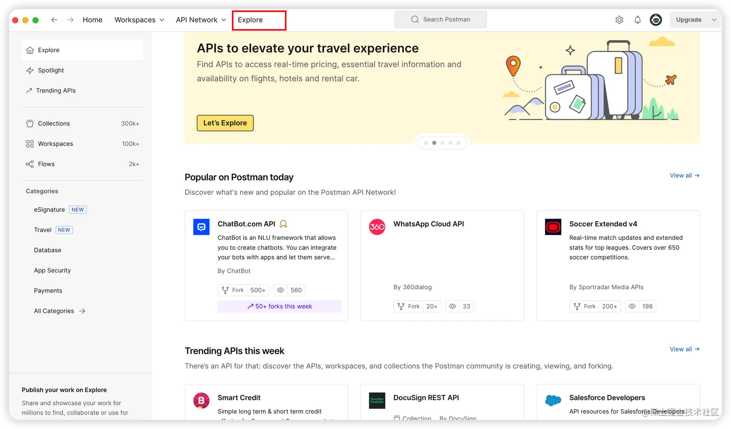This screenshot has height=429, width=731.
Task: Click the verified badge next to ChatBot.com API
Action: coord(283,224)
